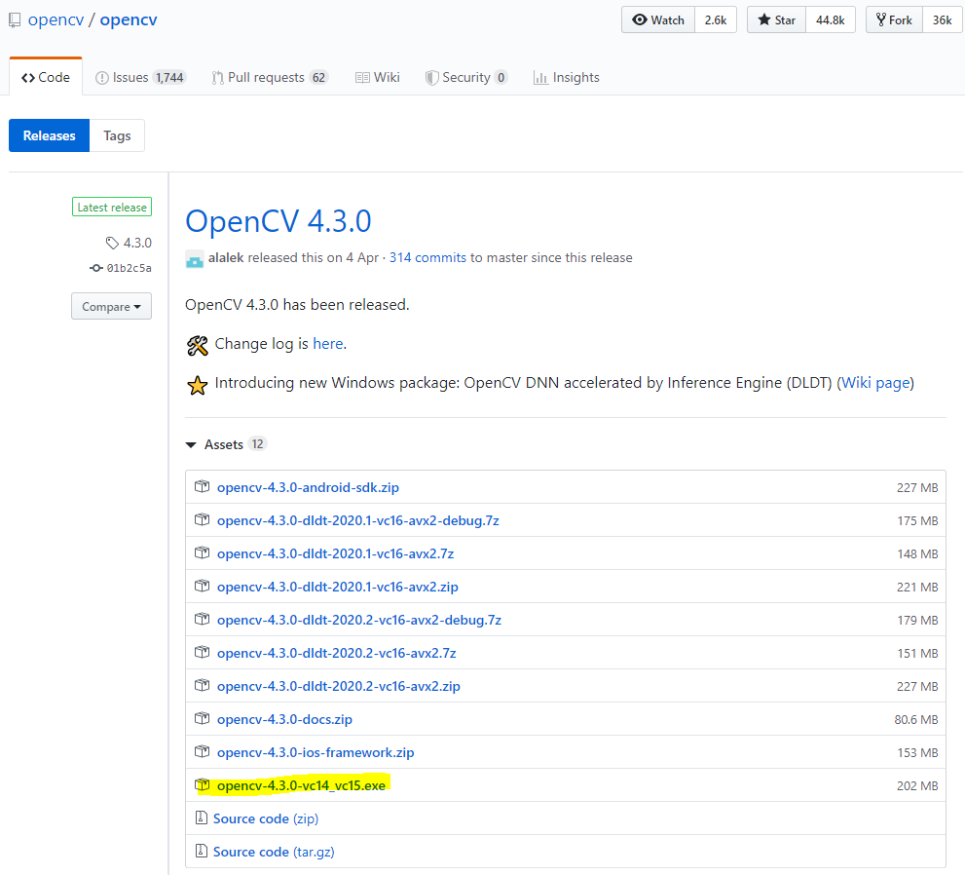This screenshot has width=965, height=875.
Task: Click the 1,744 issues counter
Action: (x=169, y=77)
